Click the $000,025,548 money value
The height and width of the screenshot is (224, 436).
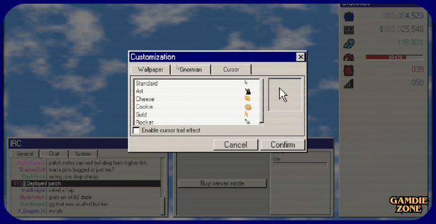click(x=402, y=29)
